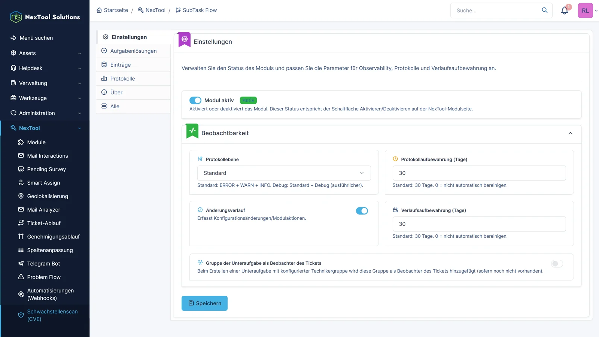Switch to the Protokolle tab

133,79
